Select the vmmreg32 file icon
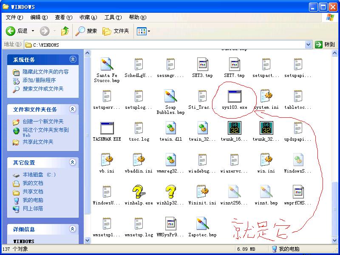340x255 pixels. pyautogui.click(x=171, y=160)
